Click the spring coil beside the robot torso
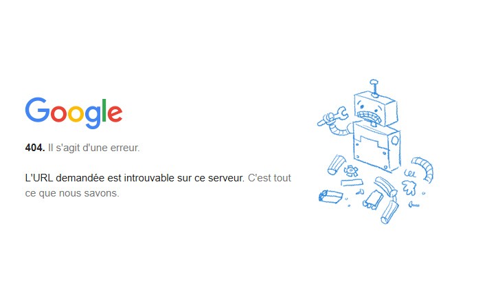Viewport: 487px width, 292px height. 409,173
